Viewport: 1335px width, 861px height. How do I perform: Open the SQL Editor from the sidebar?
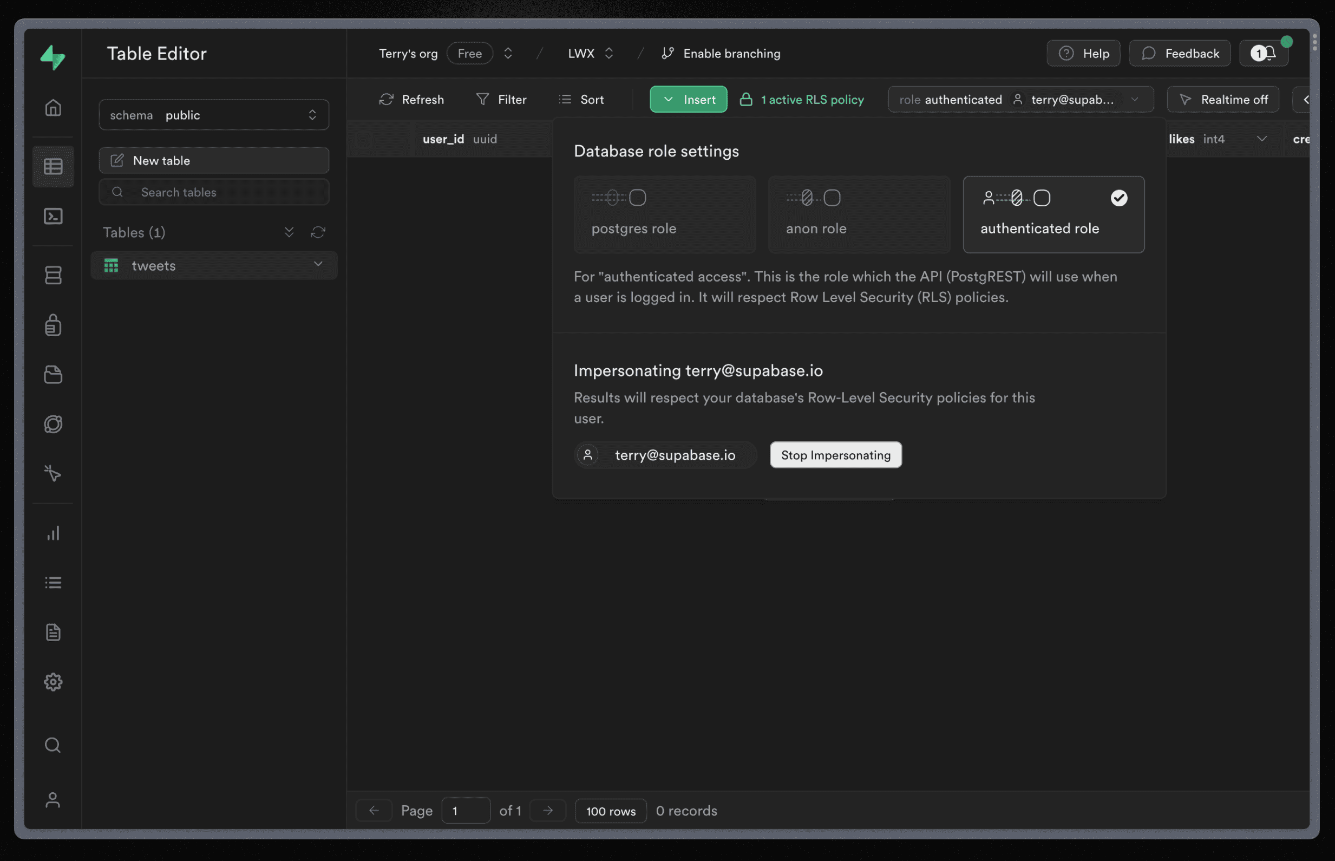(53, 217)
